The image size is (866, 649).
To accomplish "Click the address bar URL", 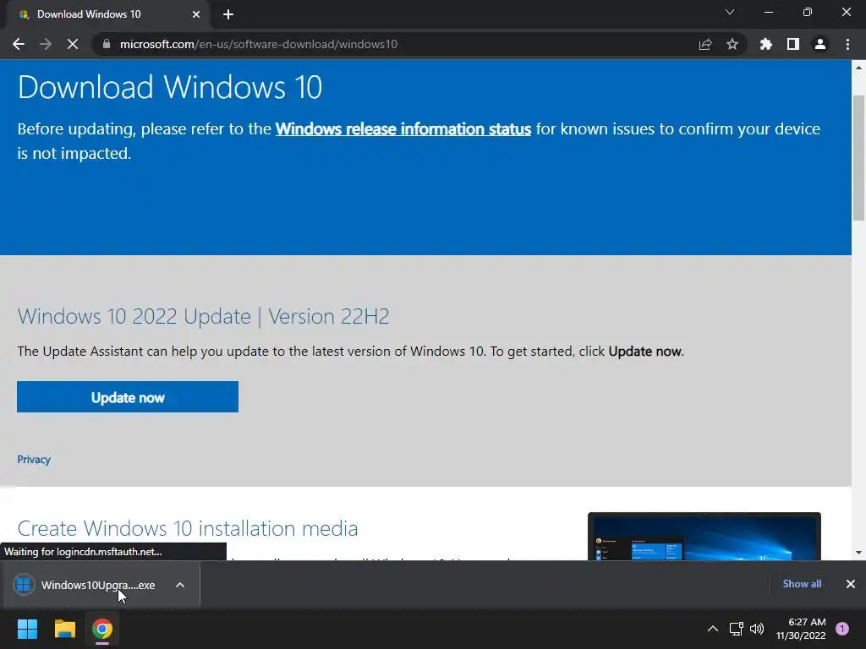I will point(259,44).
